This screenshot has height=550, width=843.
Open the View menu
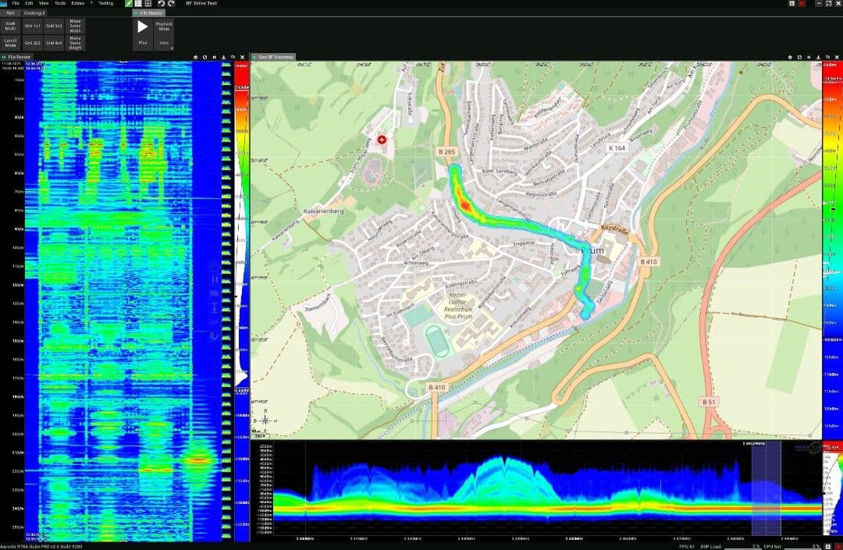[x=44, y=3]
